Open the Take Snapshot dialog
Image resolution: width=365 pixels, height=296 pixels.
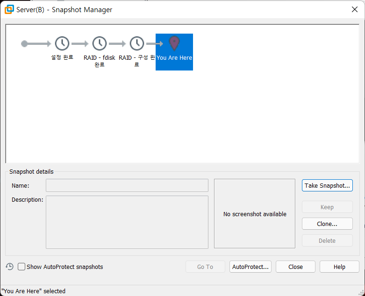point(327,185)
